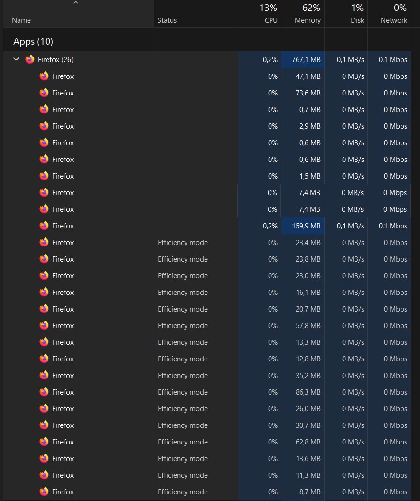Click the Firefox (26) parent group icon
Viewport: 420px width, 501px height.
[x=30, y=59]
